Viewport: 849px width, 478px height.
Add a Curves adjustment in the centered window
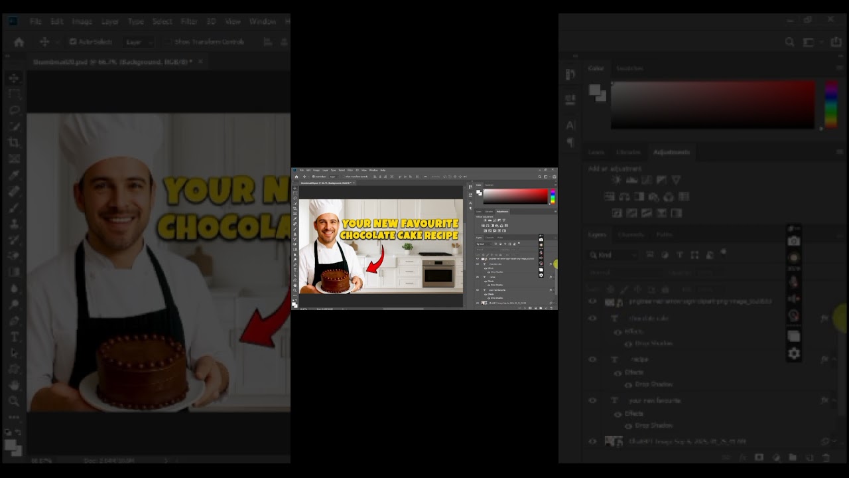pos(494,220)
